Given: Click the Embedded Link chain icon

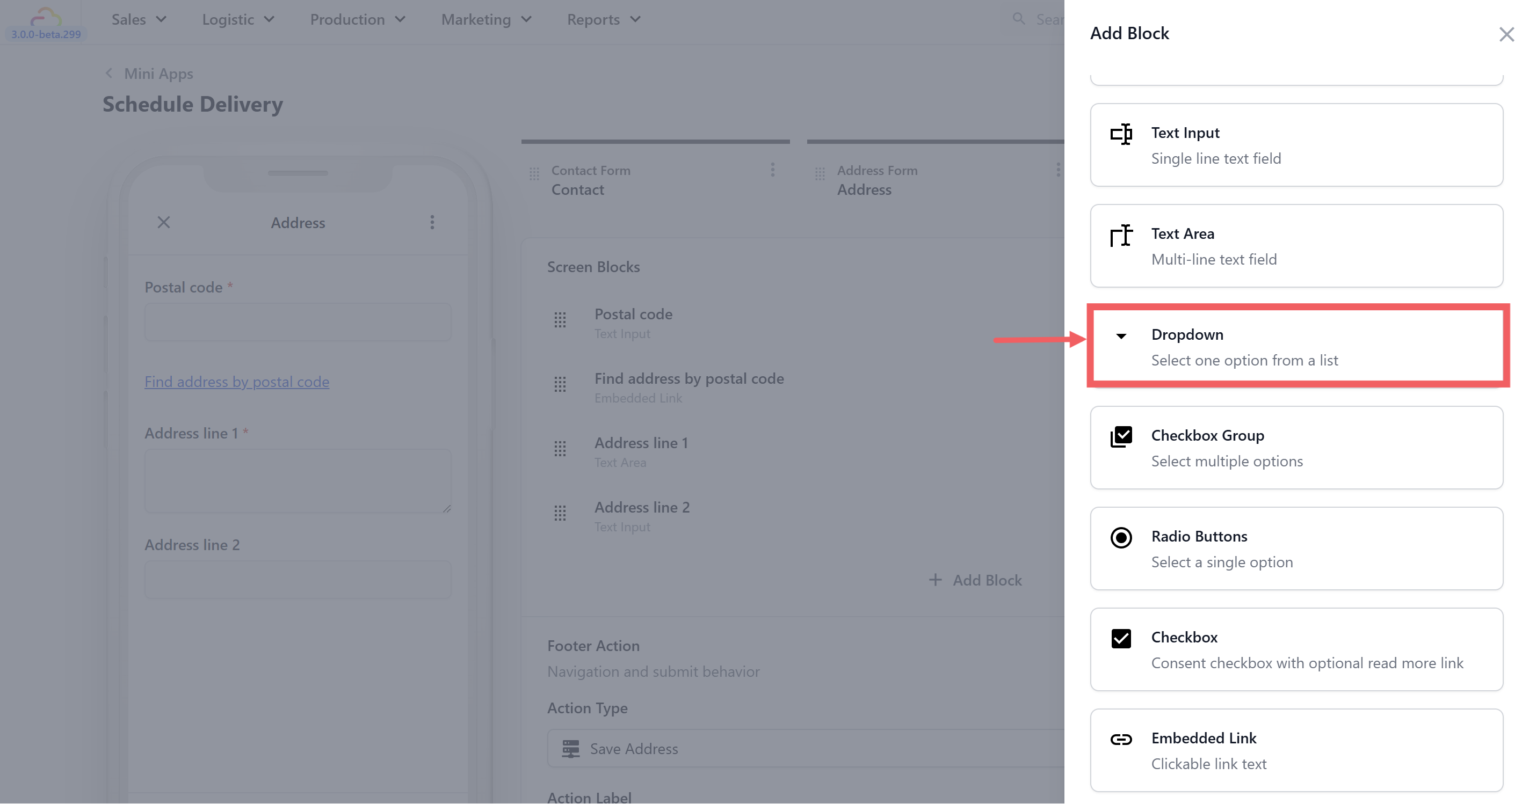Looking at the screenshot, I should (x=1120, y=739).
